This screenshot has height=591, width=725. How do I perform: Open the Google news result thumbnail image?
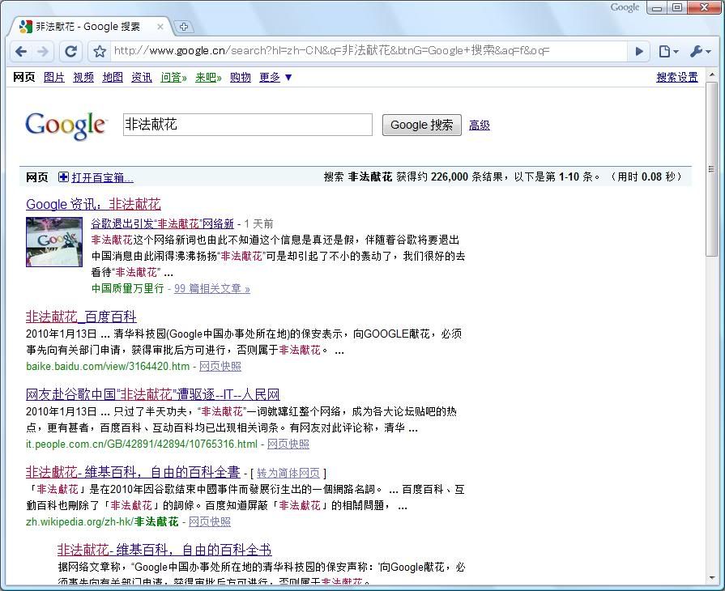(x=54, y=242)
